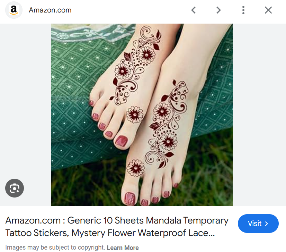Search this image with Google Lens
Image resolution: width=286 pixels, height=252 pixels.
point(15,188)
